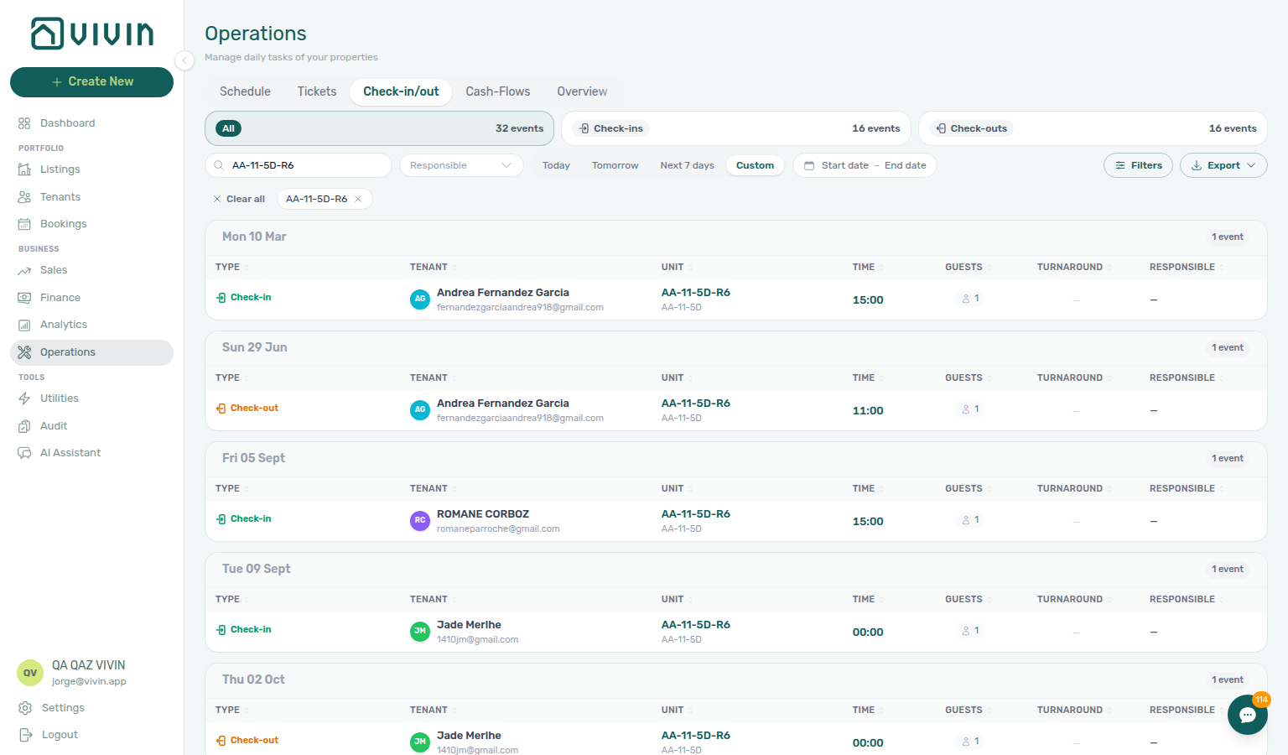Open the Dashboard page
1288x755 pixels.
coord(91,123)
